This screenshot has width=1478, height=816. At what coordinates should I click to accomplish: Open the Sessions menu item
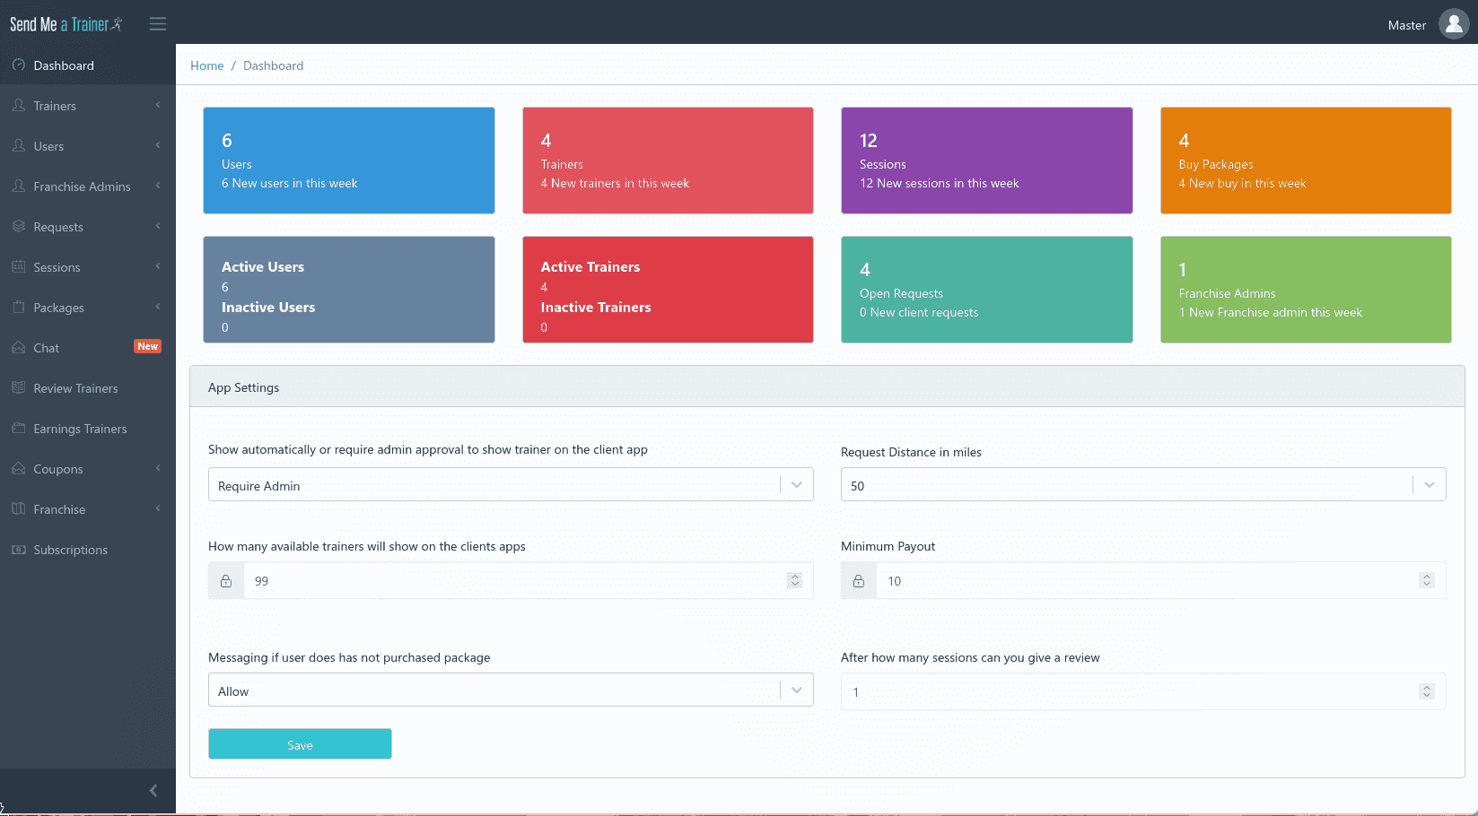tap(88, 266)
